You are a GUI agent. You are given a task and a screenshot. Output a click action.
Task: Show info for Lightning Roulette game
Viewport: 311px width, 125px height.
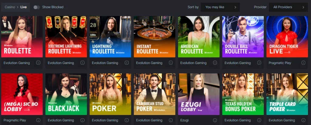point(127,63)
